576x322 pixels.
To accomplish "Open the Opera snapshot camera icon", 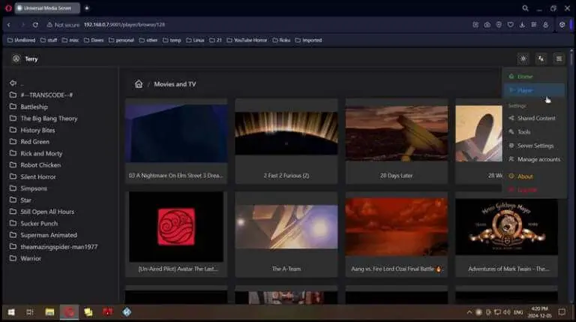I will pyautogui.click(x=487, y=25).
